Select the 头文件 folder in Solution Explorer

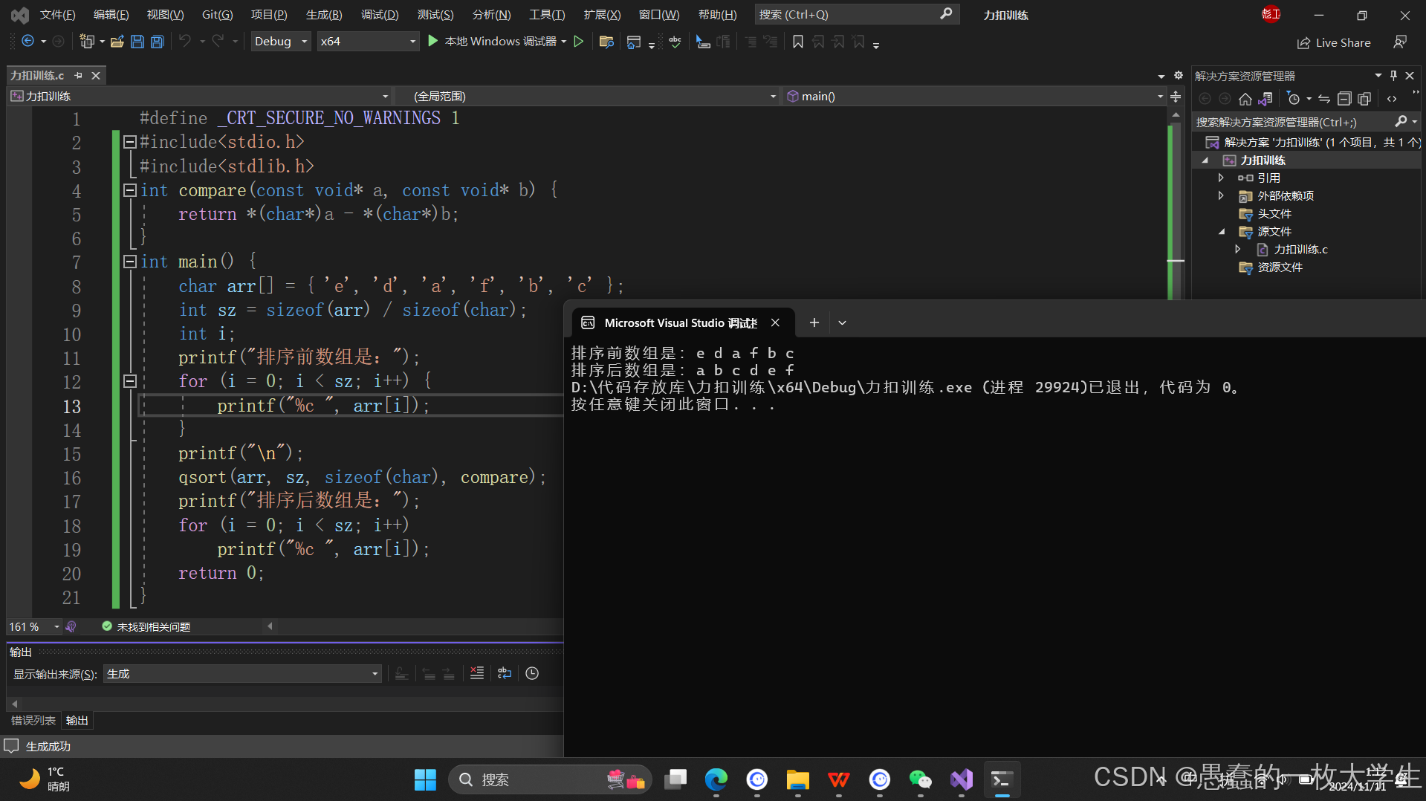click(1274, 213)
